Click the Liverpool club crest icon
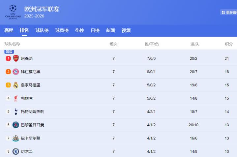 coord(16,98)
